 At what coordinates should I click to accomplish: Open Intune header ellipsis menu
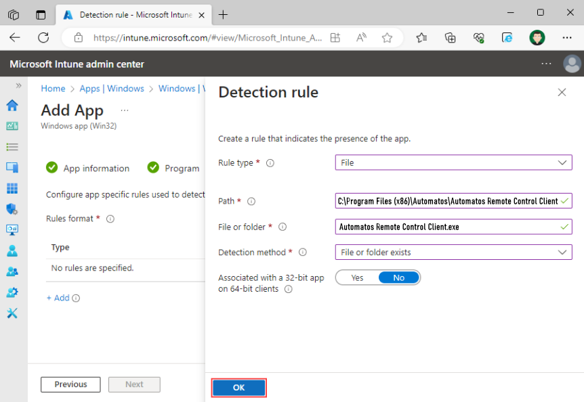546,64
